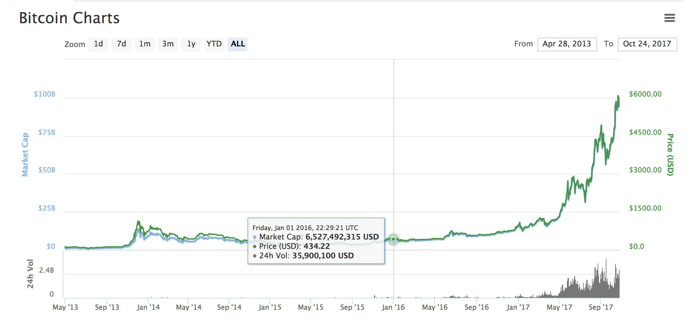Click the $75B market cap axis label

pos(47,132)
